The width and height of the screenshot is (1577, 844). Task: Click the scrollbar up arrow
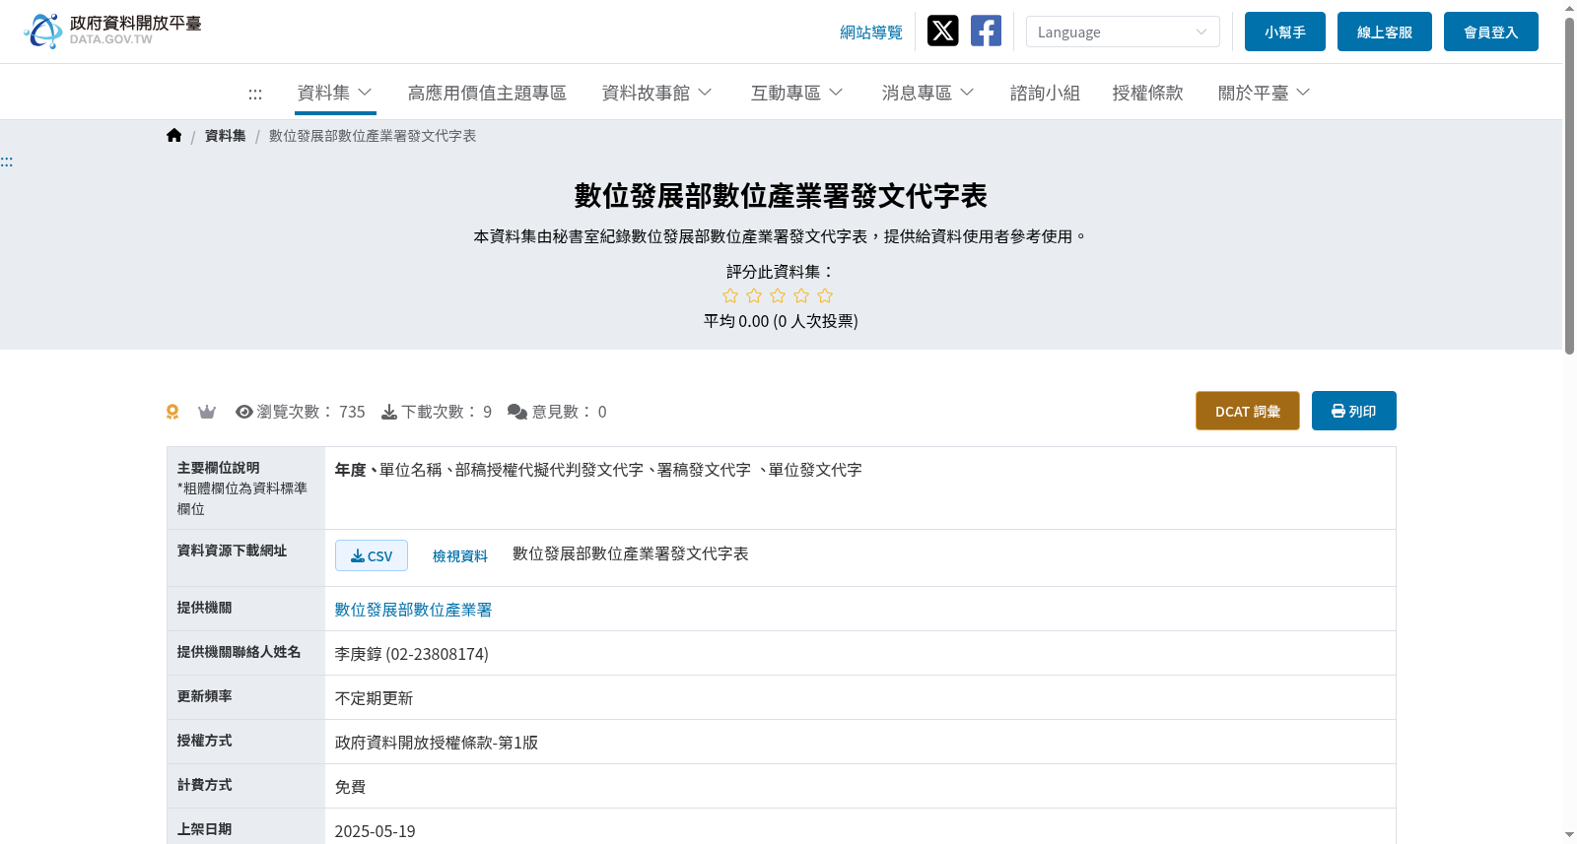(x=1569, y=8)
